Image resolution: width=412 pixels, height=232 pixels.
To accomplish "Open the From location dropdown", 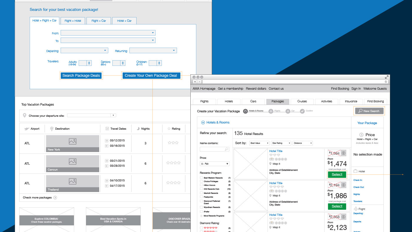I will pos(108,33).
